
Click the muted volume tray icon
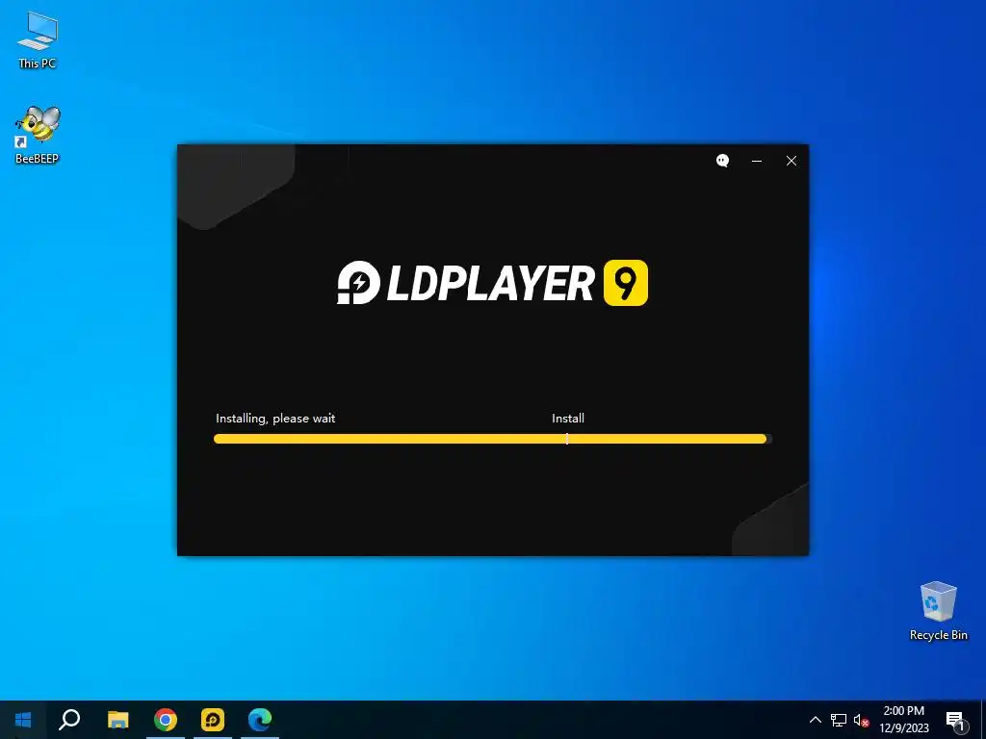pyautogui.click(x=861, y=720)
